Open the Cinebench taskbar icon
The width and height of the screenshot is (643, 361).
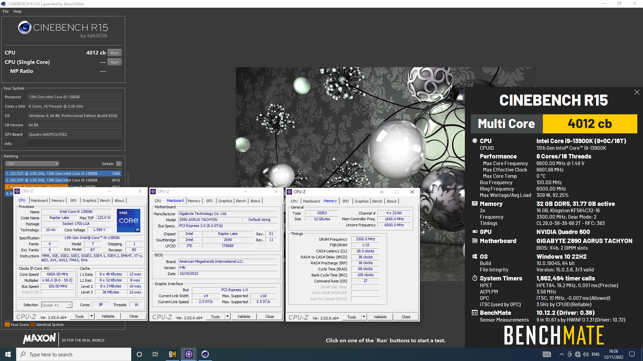pyautogui.click(x=205, y=354)
